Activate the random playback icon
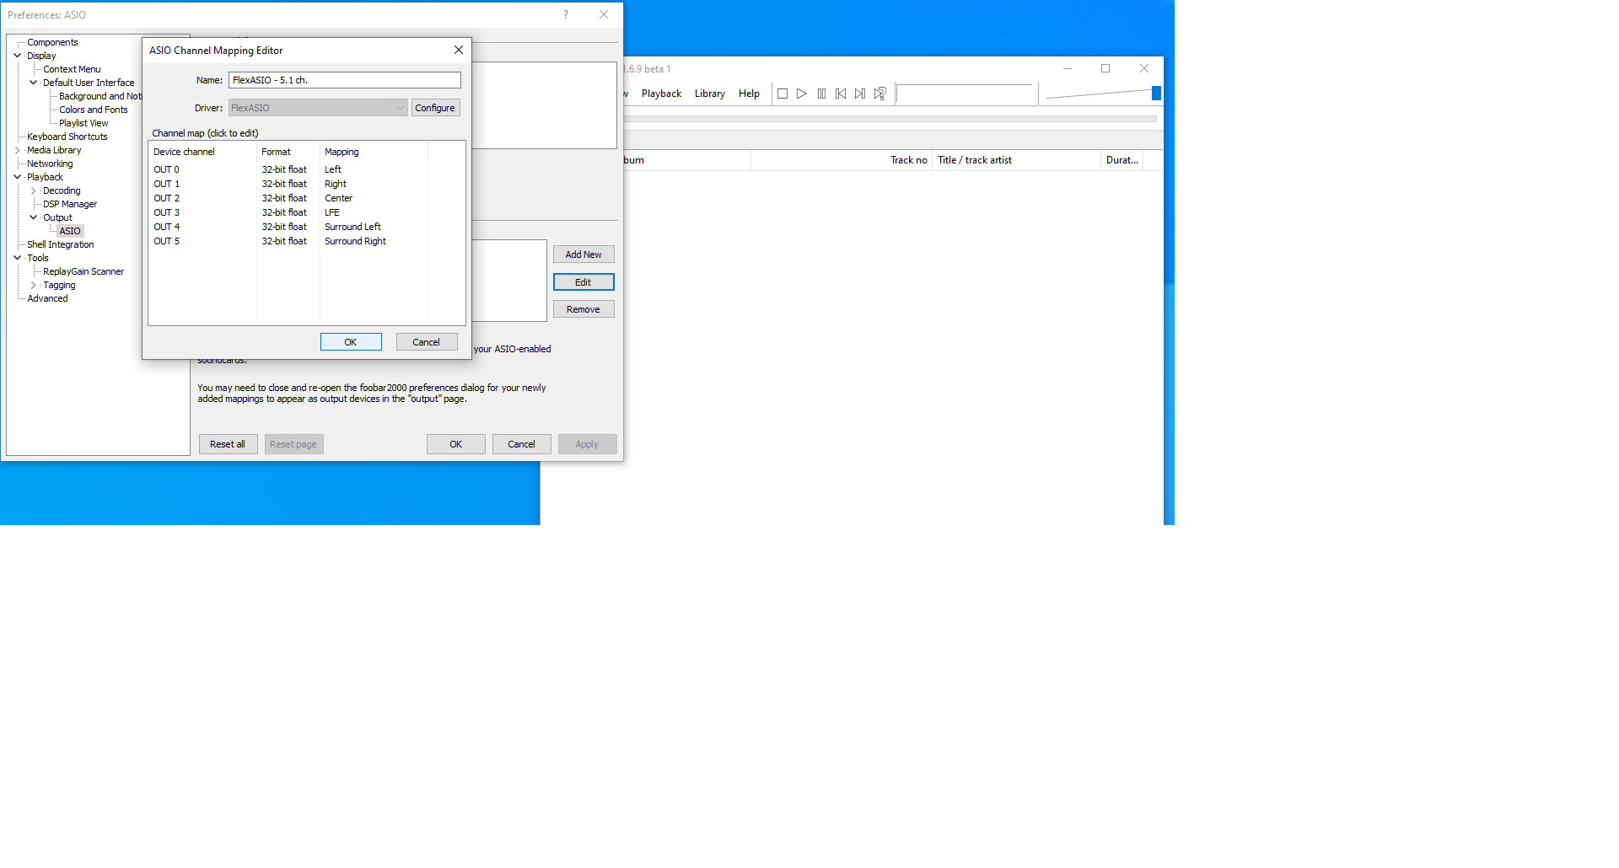This screenshot has width=1619, height=868. coord(879,94)
